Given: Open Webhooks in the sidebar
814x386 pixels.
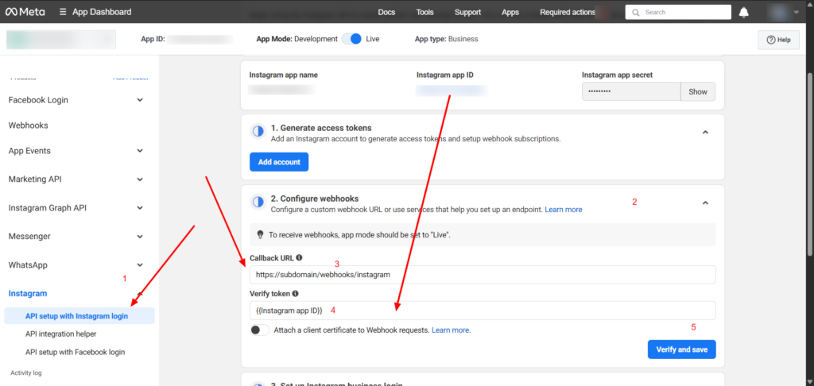Looking at the screenshot, I should coord(28,125).
